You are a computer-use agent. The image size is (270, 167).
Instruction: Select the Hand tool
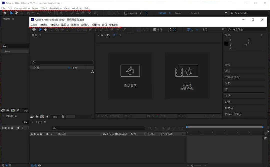(46, 29)
